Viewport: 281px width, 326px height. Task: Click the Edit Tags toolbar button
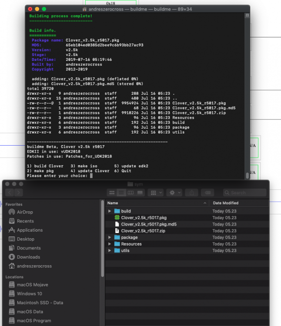click(207, 193)
